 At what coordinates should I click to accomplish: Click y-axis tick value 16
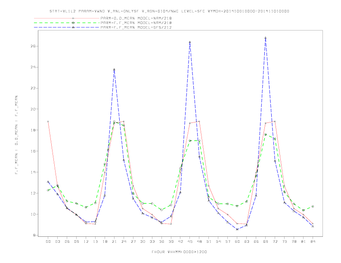point(34,151)
